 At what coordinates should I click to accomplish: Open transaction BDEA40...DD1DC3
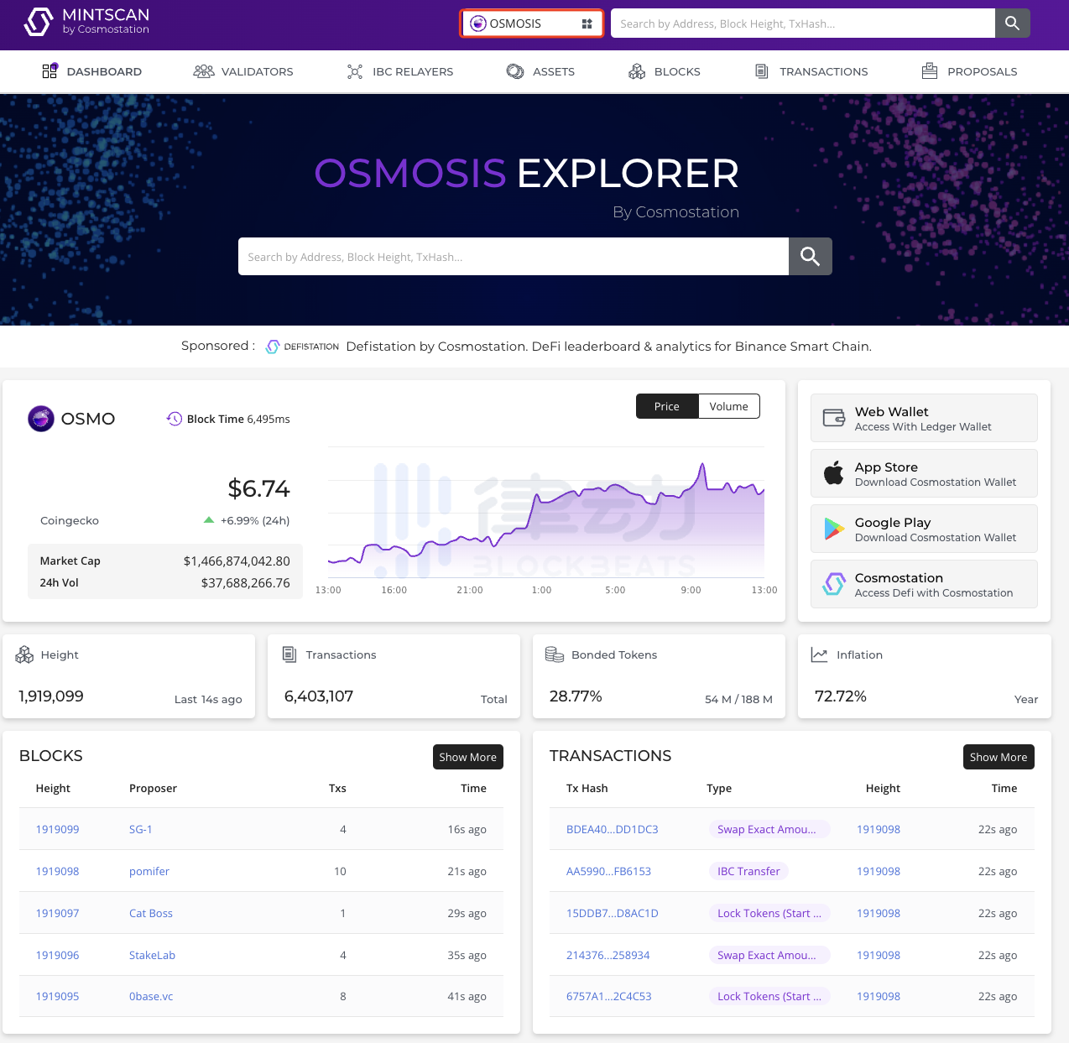613,829
